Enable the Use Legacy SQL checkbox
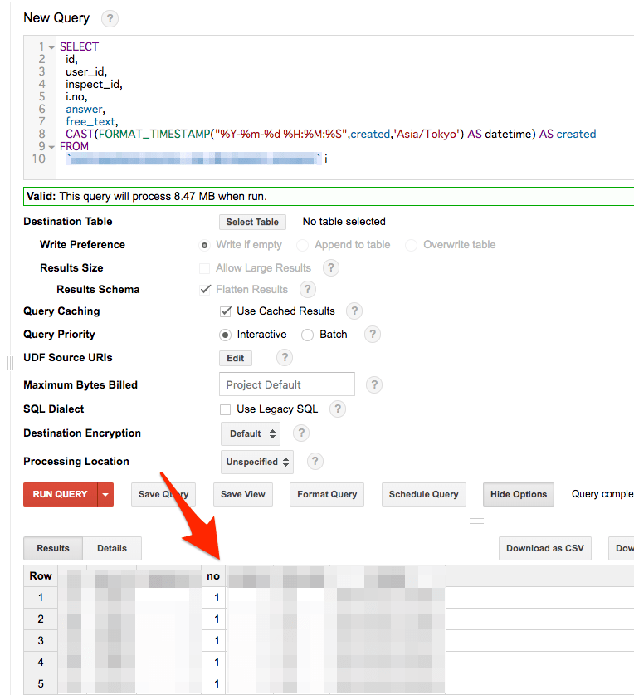 (x=225, y=409)
